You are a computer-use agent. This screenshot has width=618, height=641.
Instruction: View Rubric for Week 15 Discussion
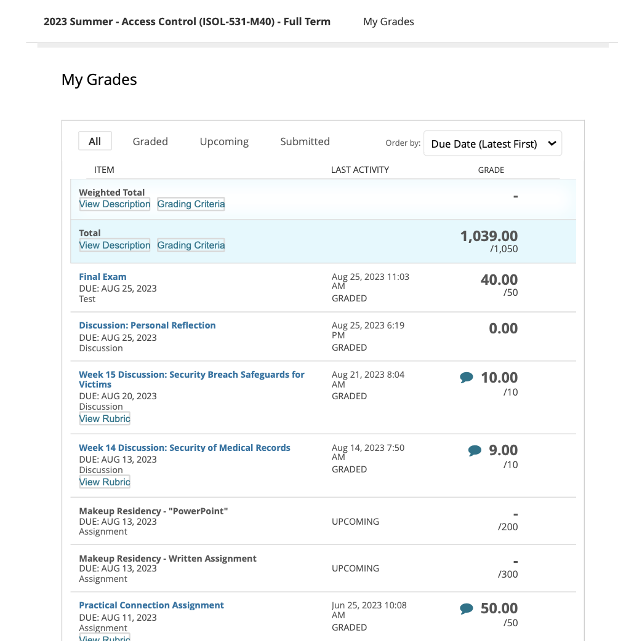105,419
